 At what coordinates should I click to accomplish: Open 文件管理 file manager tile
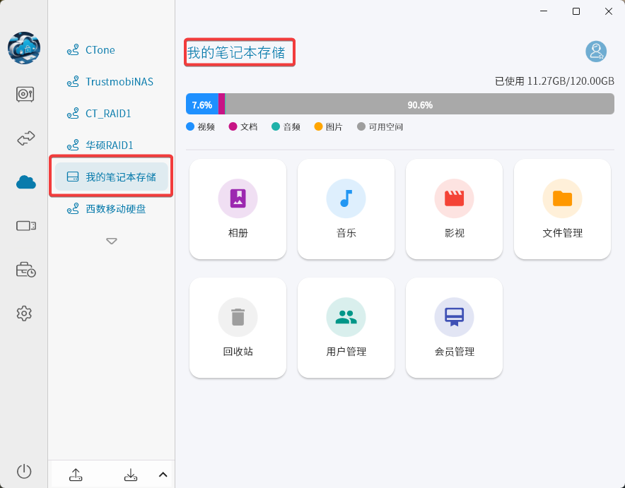point(562,209)
